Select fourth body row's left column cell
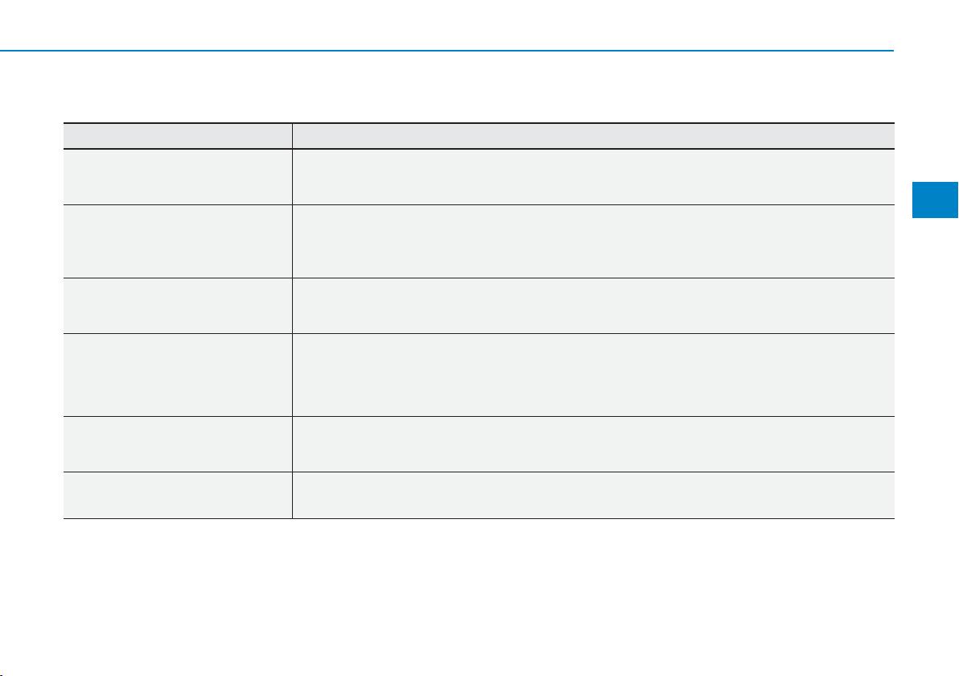The height and width of the screenshot is (676, 959). pyautogui.click(x=177, y=375)
